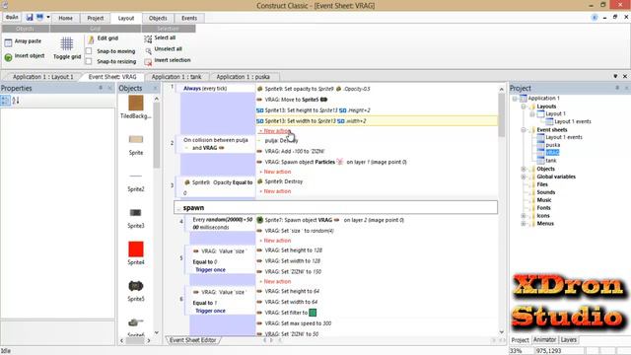
Task: Click the Array paste icon
Action: click(8, 42)
